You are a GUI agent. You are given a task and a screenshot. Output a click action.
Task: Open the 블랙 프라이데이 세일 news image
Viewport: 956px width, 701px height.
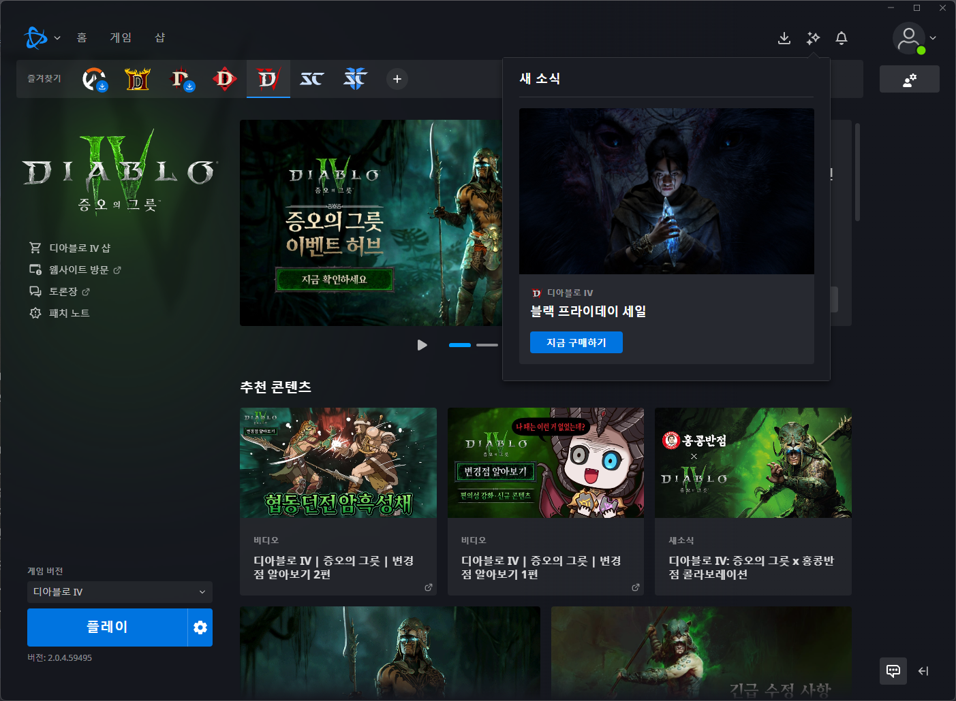(x=666, y=191)
